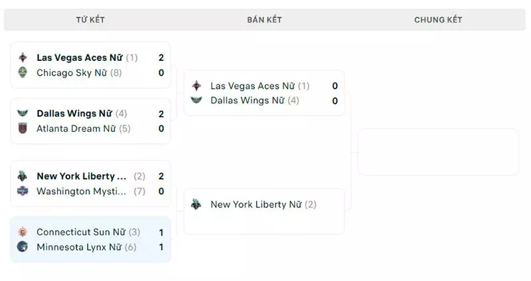This screenshot has width=531, height=281.
Task: Open Las Vegas Aces Nữ quarterfinal team name
Action: tap(80, 58)
